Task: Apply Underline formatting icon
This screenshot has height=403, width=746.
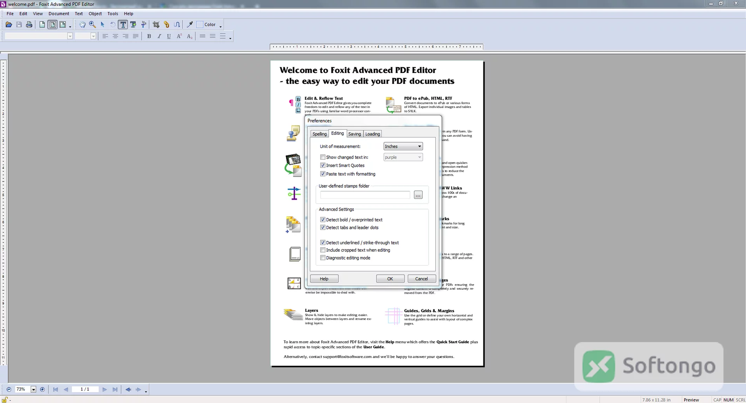Action: tap(169, 36)
